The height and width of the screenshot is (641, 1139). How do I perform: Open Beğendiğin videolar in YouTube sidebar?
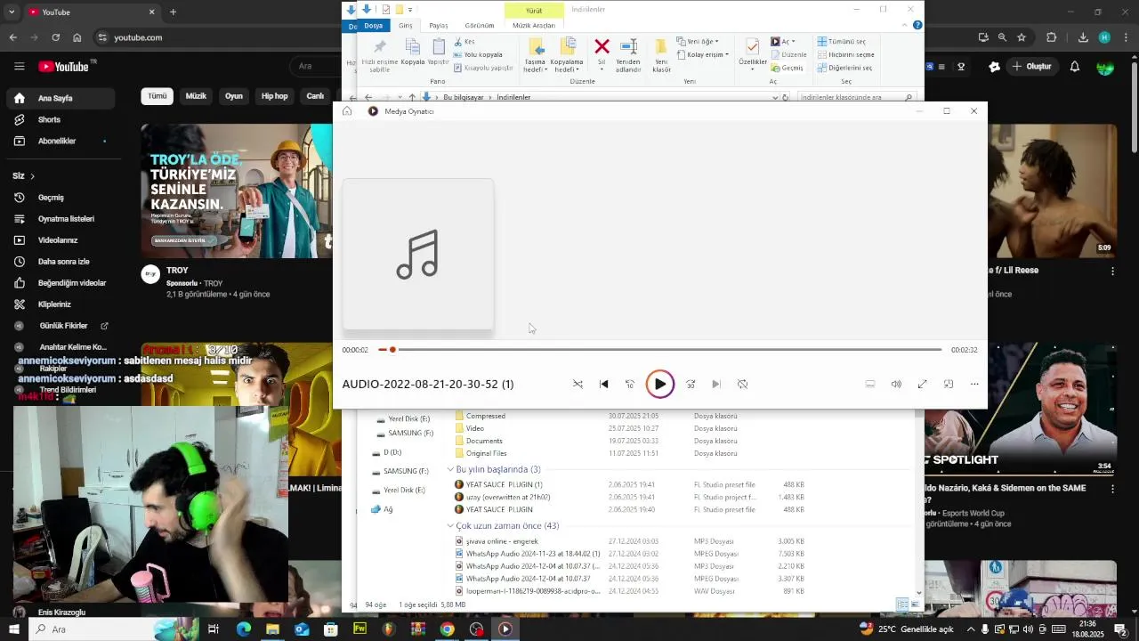tap(58, 283)
